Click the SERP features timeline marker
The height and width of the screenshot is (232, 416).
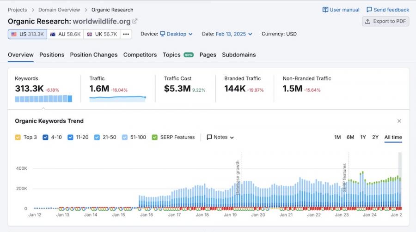tap(345, 177)
